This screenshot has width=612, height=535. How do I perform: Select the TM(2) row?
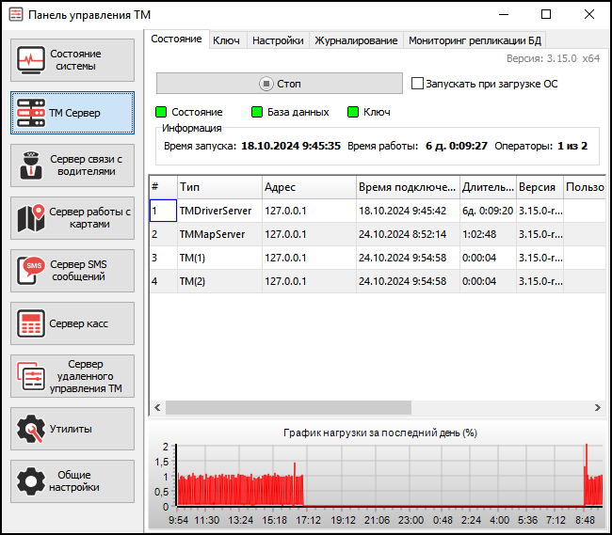tap(378, 281)
